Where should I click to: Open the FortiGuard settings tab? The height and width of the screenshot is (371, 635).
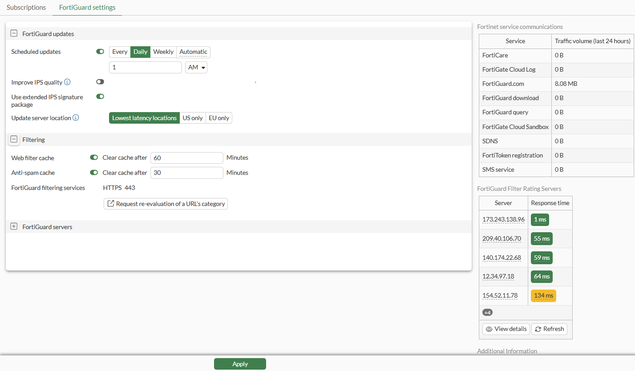coord(87,8)
